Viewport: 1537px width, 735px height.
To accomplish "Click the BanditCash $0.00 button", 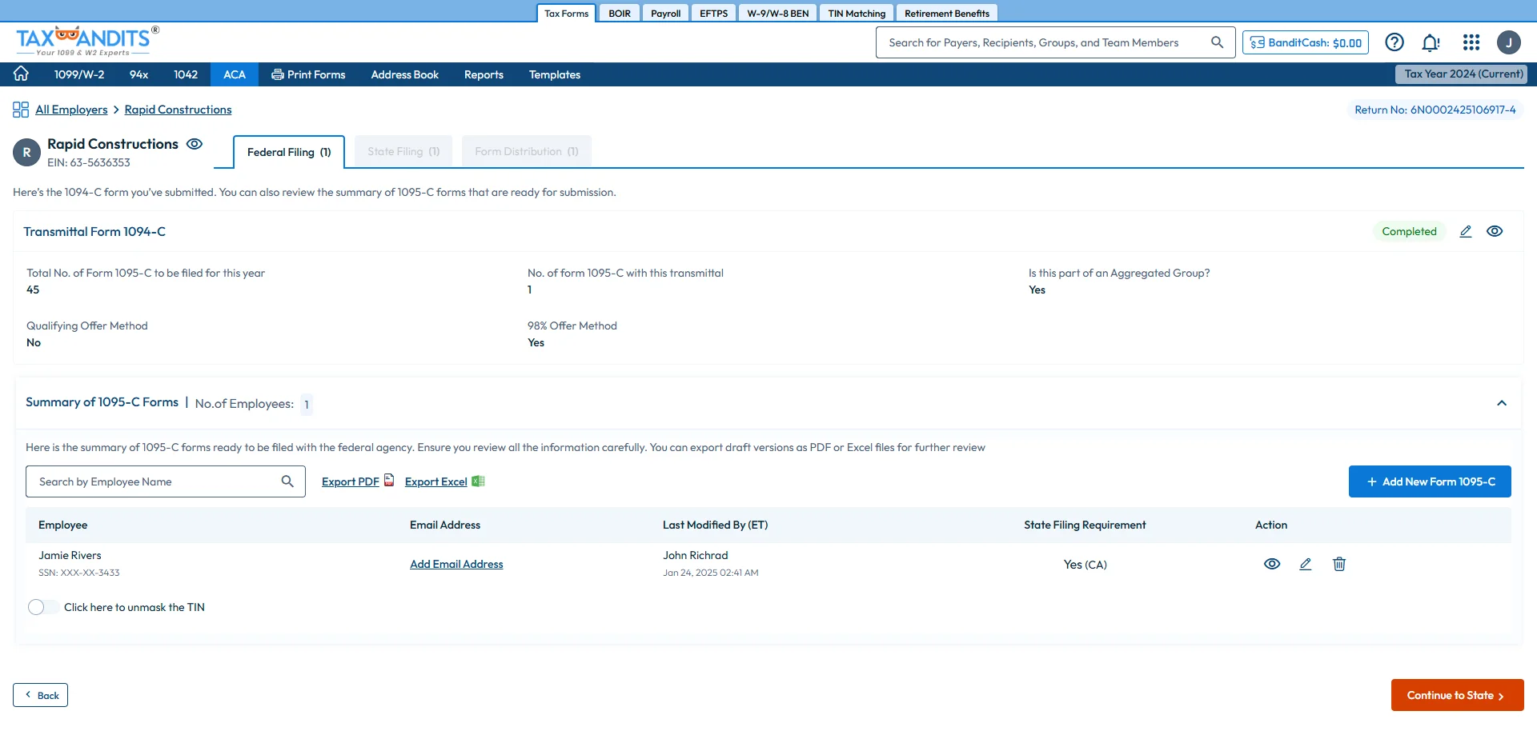I will pyautogui.click(x=1306, y=42).
